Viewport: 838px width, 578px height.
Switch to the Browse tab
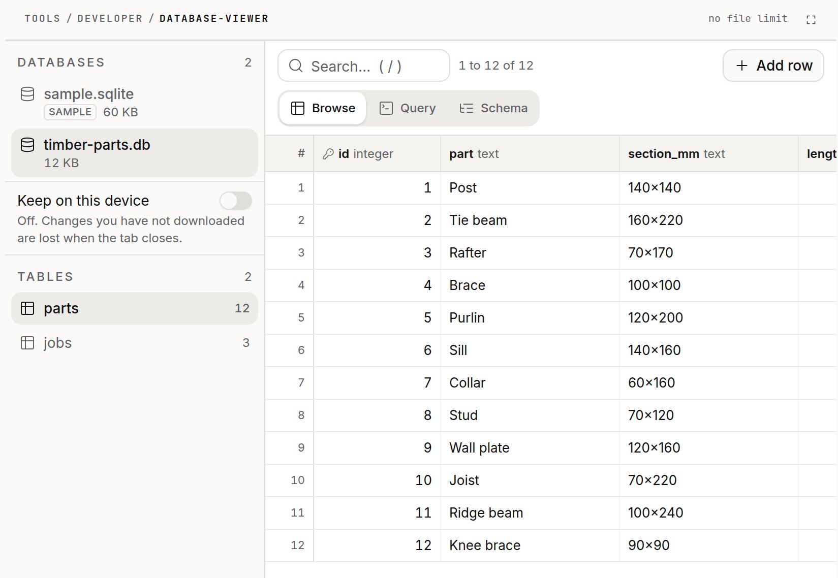click(323, 108)
